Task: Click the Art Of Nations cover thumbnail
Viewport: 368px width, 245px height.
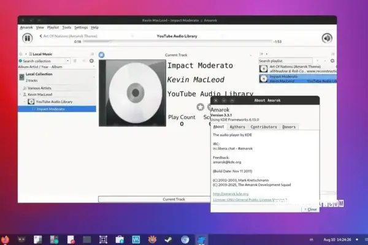Action: [263, 69]
